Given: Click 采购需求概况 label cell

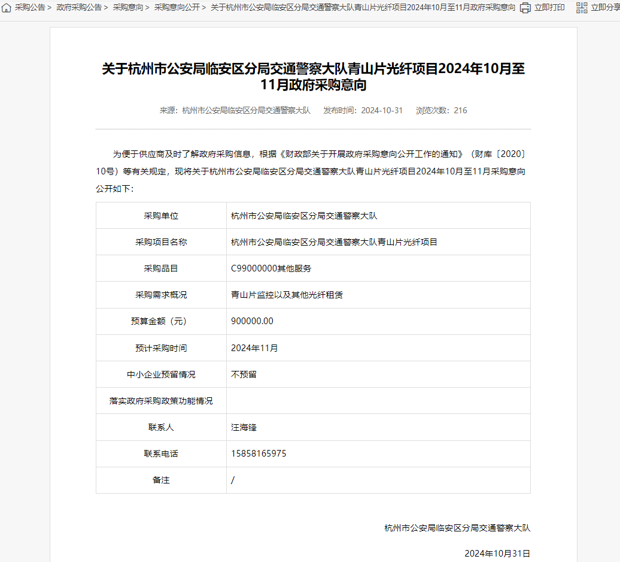Looking at the screenshot, I should [x=161, y=295].
